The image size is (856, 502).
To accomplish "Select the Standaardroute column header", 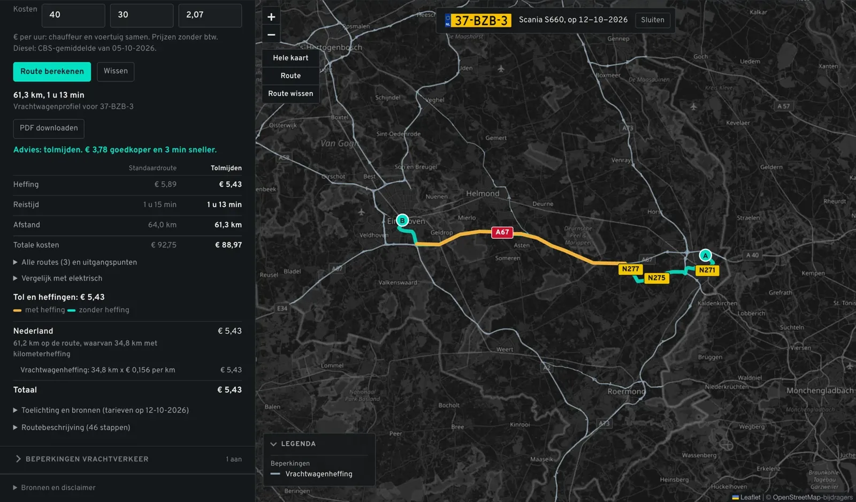I will (x=152, y=168).
